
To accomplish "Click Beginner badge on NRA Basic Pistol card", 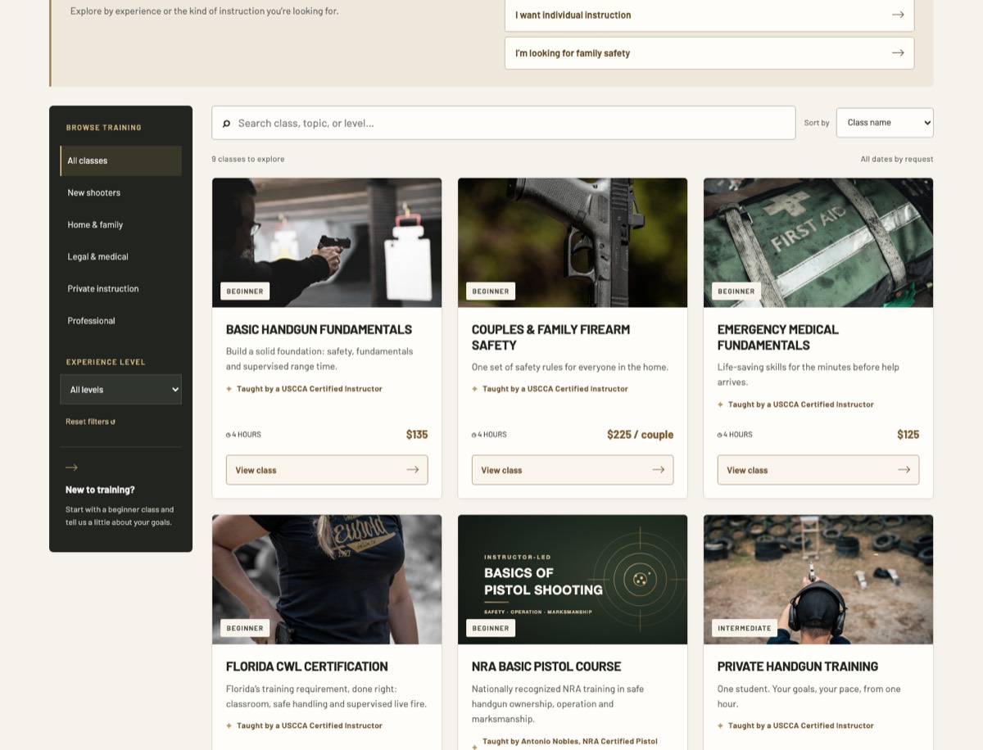I will coord(491,628).
